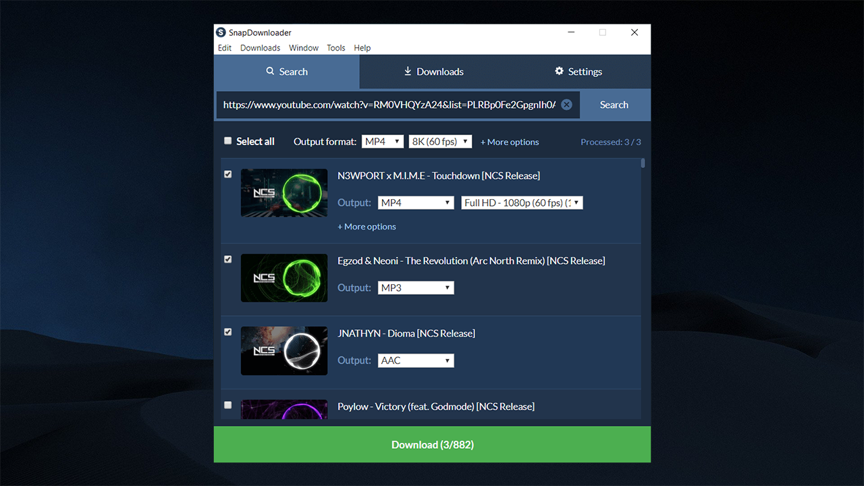Tick the Poylow Victory video checkbox

click(228, 405)
